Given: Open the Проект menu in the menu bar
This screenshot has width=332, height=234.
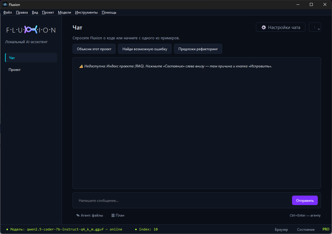Looking at the screenshot, I should pos(48,12).
